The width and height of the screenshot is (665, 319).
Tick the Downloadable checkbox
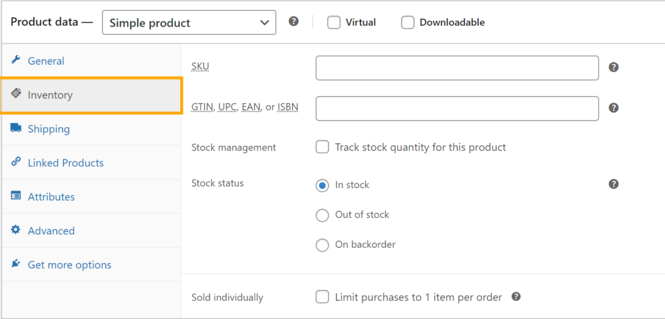408,23
